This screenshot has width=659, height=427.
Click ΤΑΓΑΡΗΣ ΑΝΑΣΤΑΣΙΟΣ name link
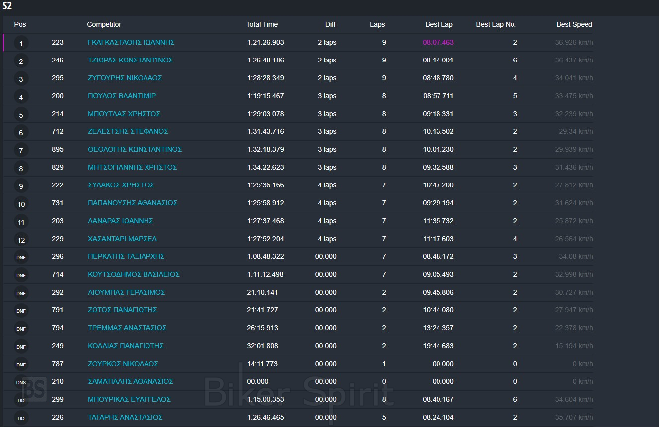coord(125,417)
